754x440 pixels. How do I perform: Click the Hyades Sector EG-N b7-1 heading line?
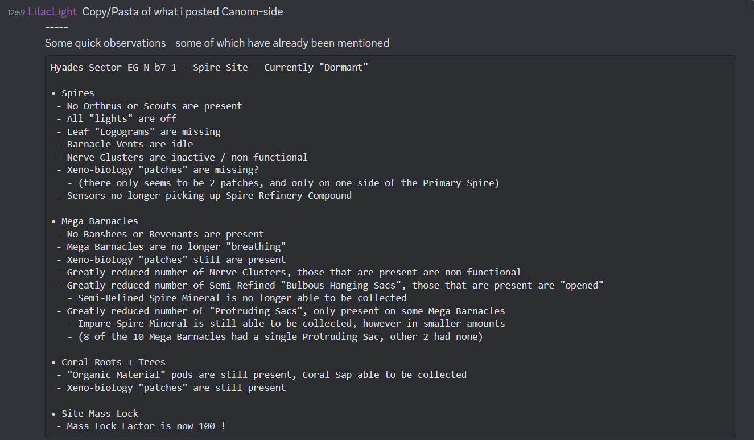pyautogui.click(x=209, y=67)
